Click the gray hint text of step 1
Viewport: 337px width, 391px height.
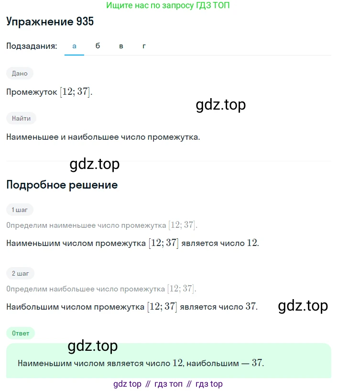coord(102,225)
